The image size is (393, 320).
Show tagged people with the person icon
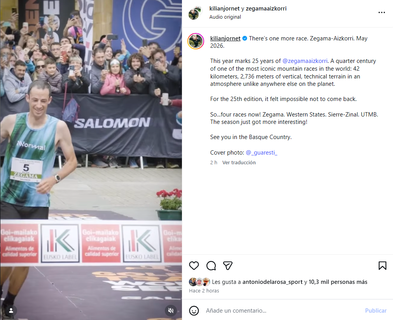tap(11, 311)
